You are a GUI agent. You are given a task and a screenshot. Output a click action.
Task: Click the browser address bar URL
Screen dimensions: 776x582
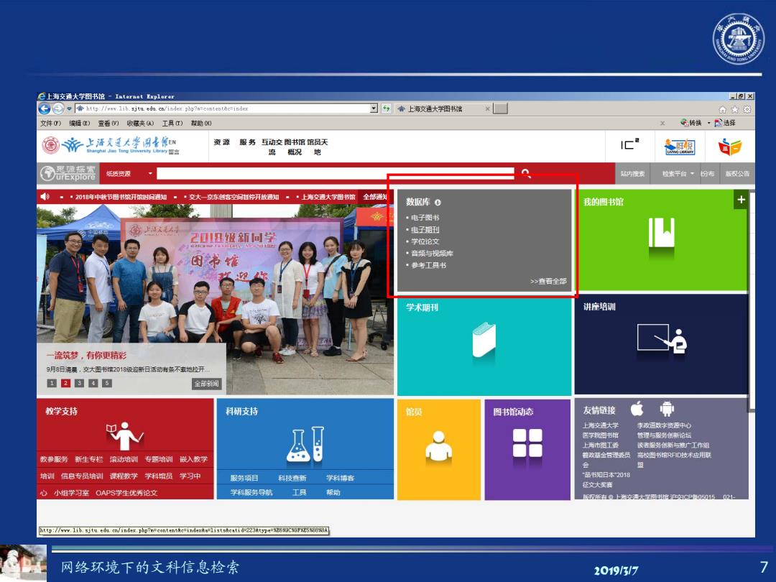(223, 108)
